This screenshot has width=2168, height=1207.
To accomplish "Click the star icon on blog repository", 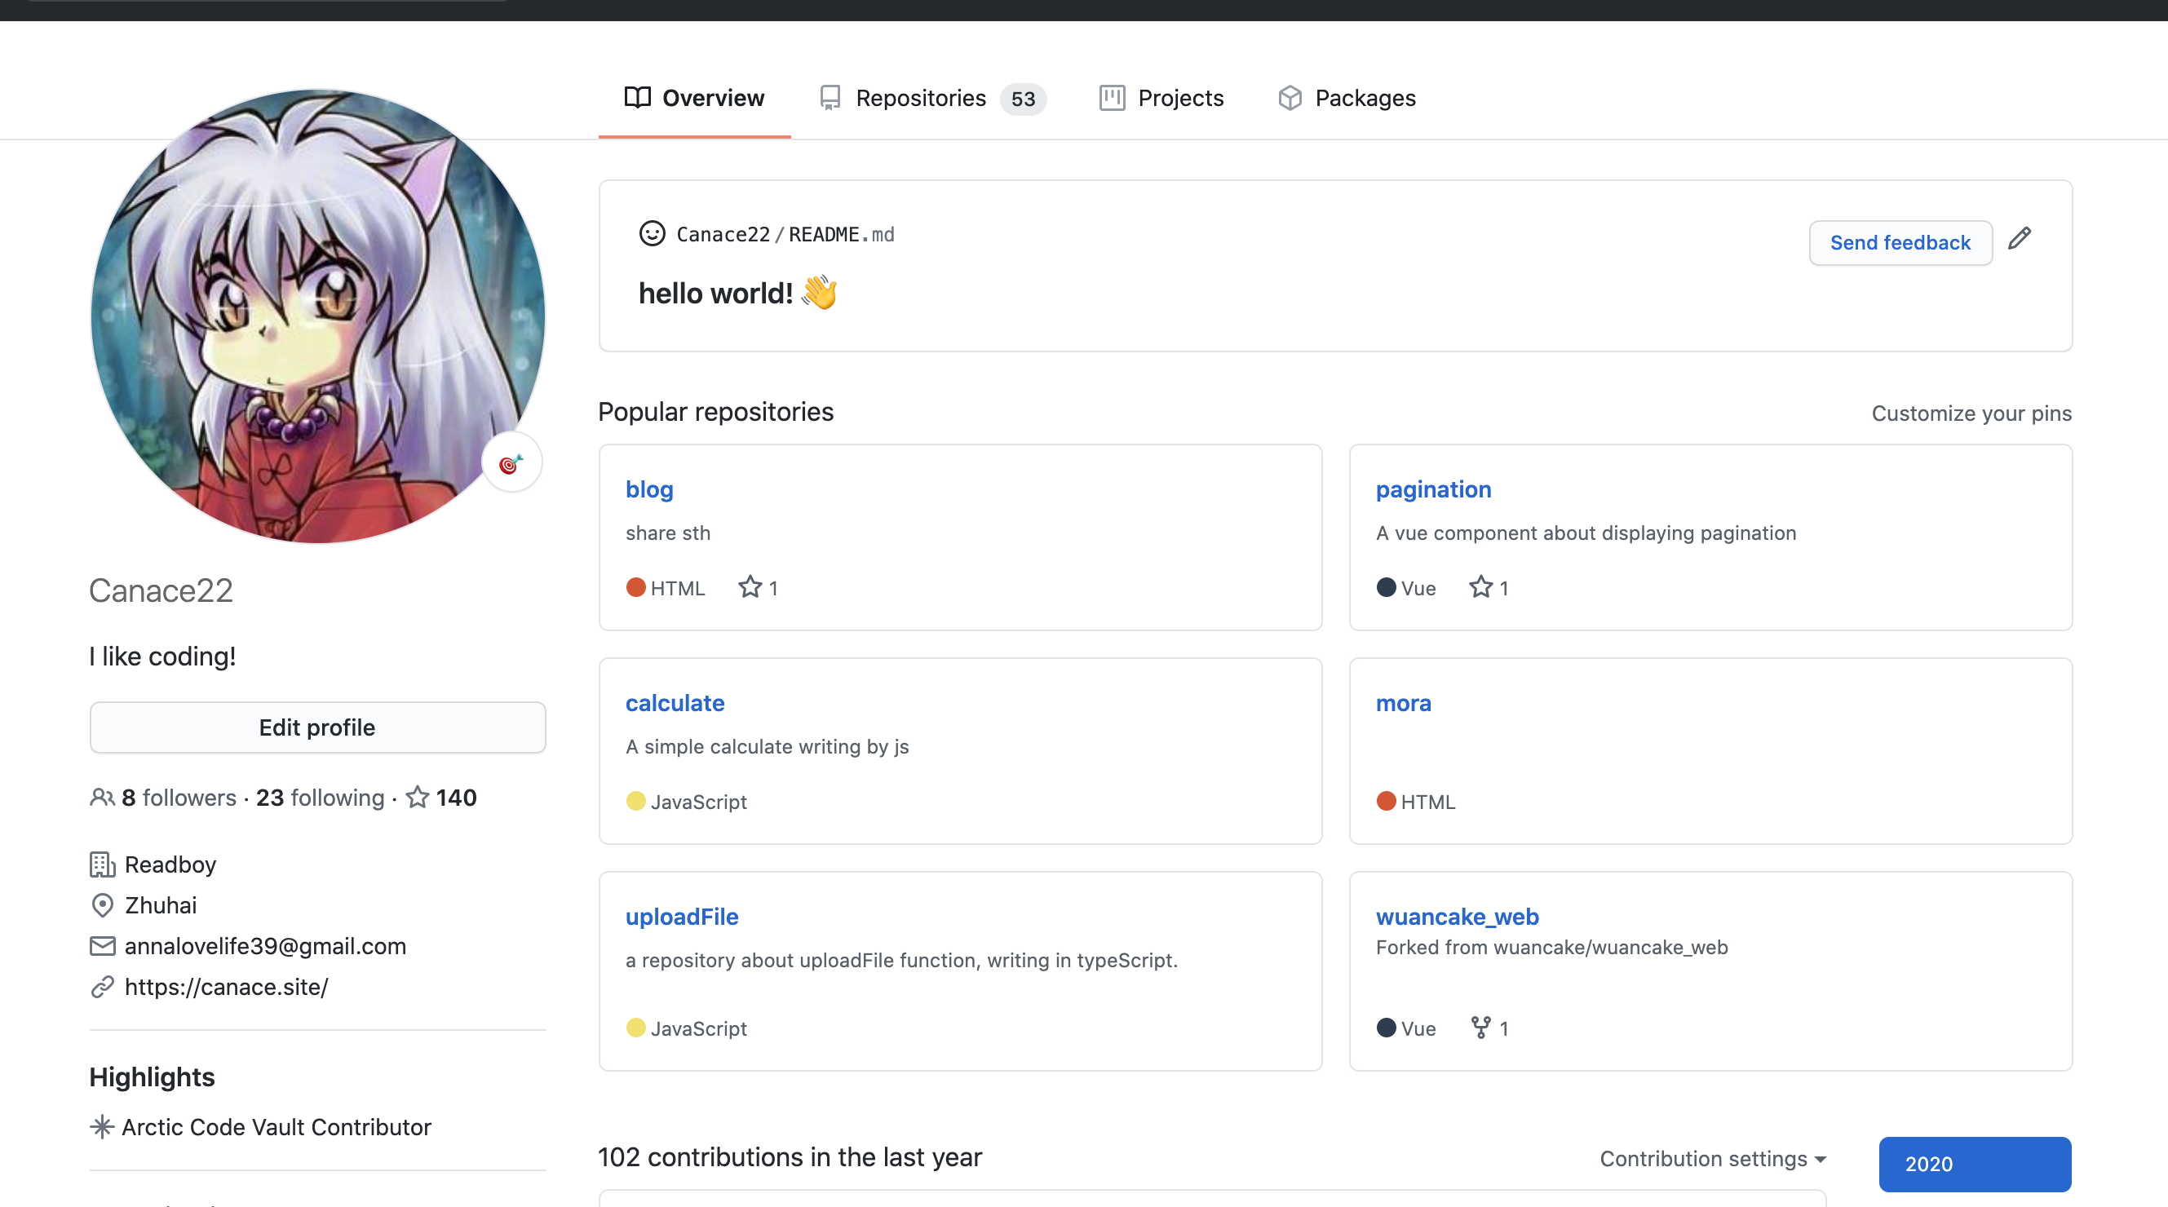I will (749, 586).
